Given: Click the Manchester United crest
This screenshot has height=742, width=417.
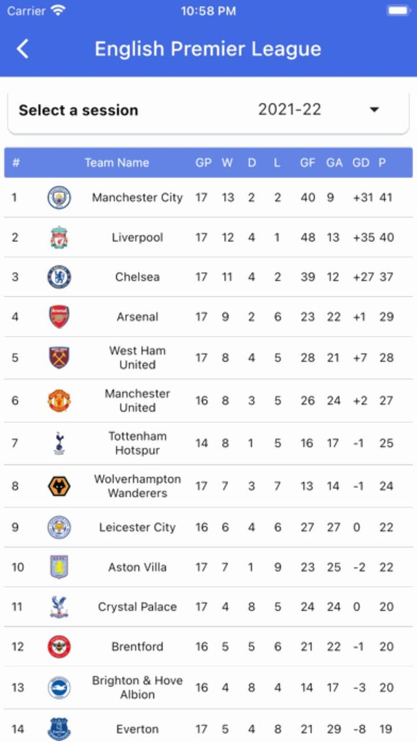Looking at the screenshot, I should 59,401.
